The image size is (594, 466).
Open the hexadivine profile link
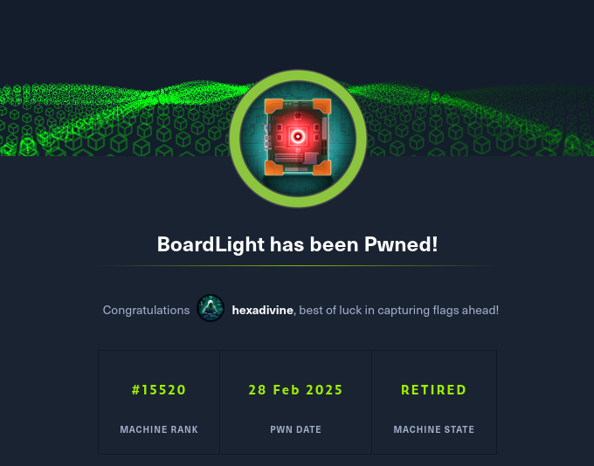262,310
